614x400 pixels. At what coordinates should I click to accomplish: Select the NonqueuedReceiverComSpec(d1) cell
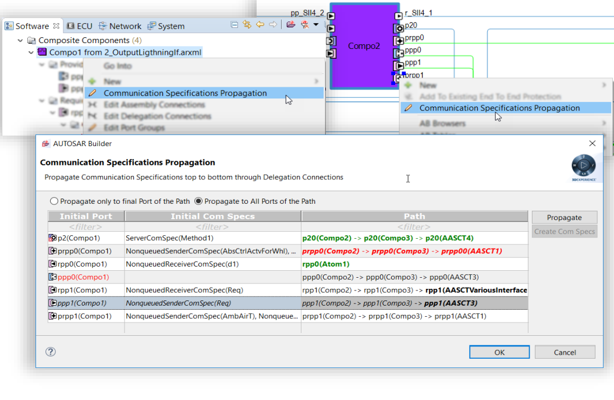212,264
